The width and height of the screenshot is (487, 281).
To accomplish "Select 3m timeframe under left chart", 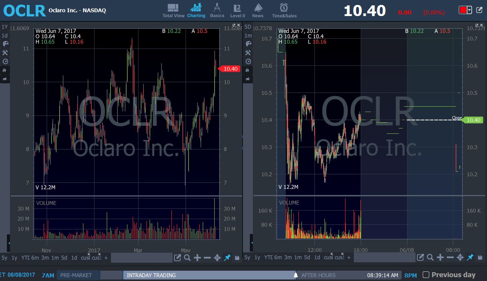I will [x=45, y=258].
